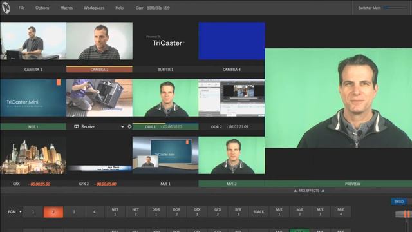Select input 3 on PGM row
The height and width of the screenshot is (232, 412).
74,212
